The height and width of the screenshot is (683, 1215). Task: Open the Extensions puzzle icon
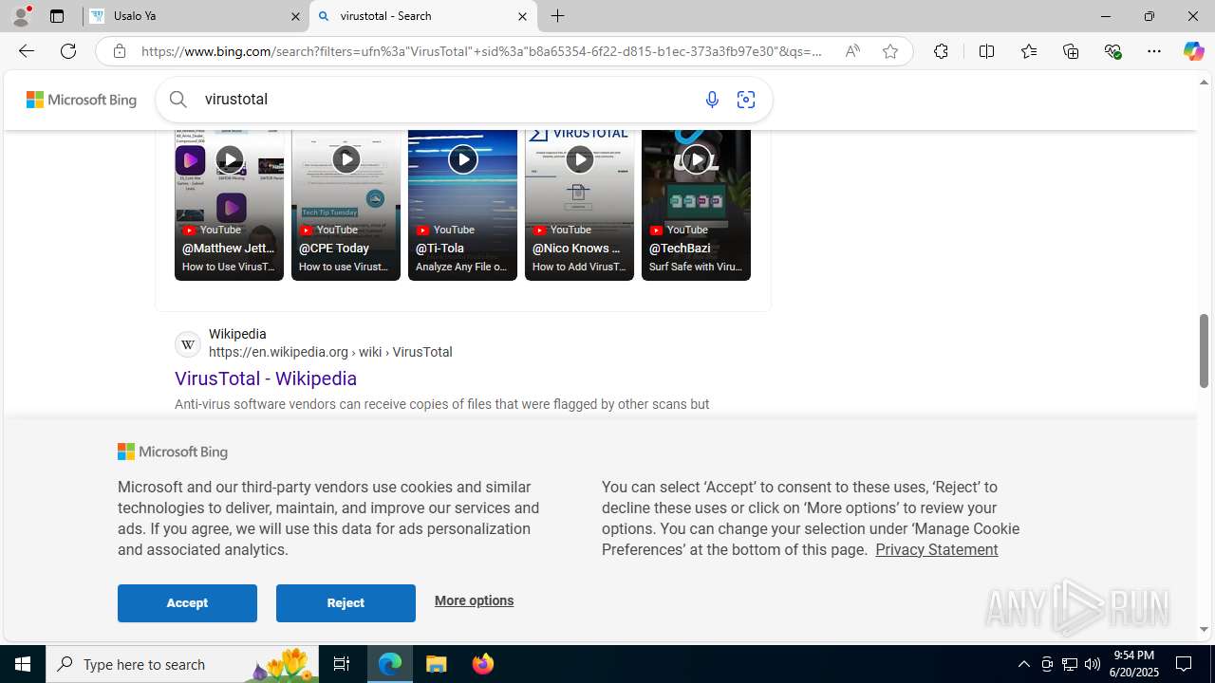[941, 51]
